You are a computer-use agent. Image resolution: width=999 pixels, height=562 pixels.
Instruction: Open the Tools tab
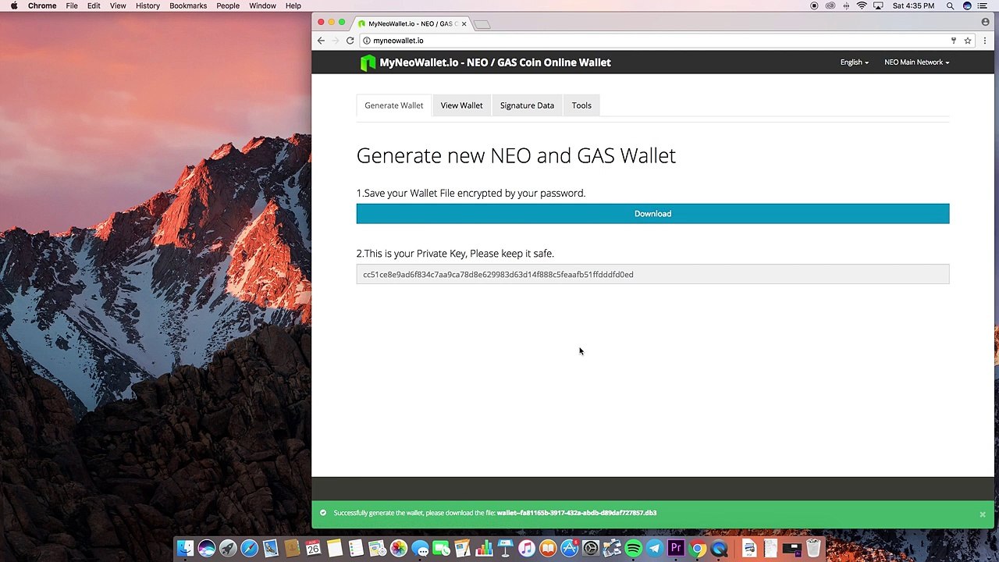pos(581,105)
